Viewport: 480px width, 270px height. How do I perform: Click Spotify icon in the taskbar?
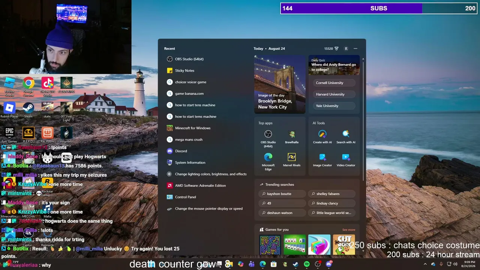pos(307,264)
